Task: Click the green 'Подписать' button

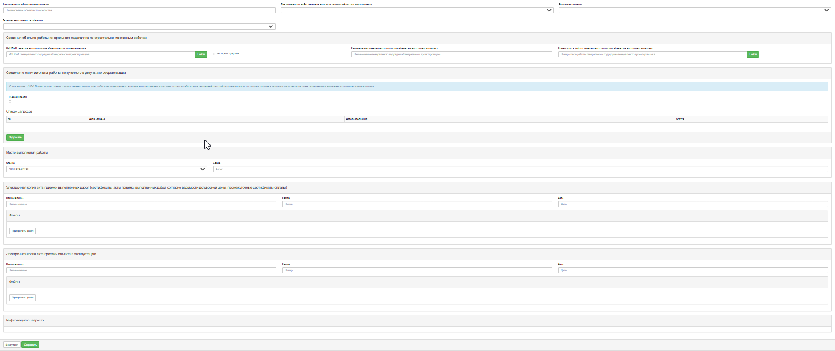Action: pyautogui.click(x=15, y=137)
